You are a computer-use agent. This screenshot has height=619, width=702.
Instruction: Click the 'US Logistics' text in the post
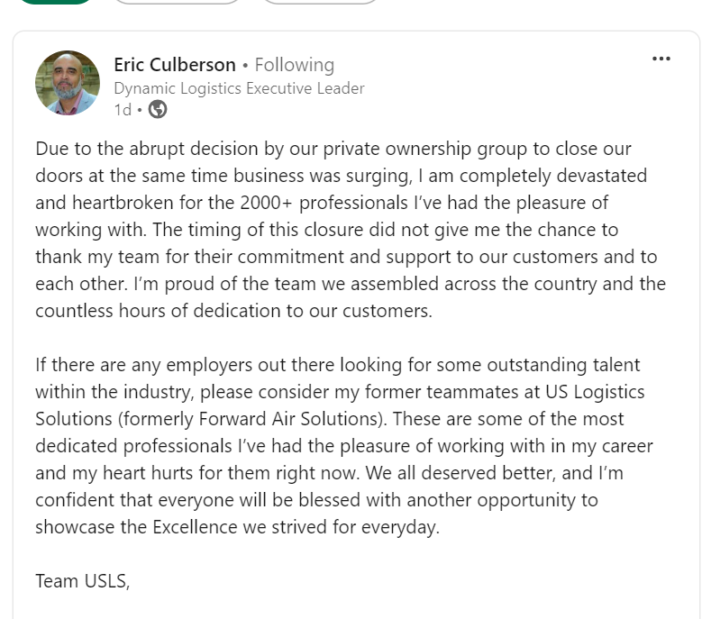click(595, 392)
